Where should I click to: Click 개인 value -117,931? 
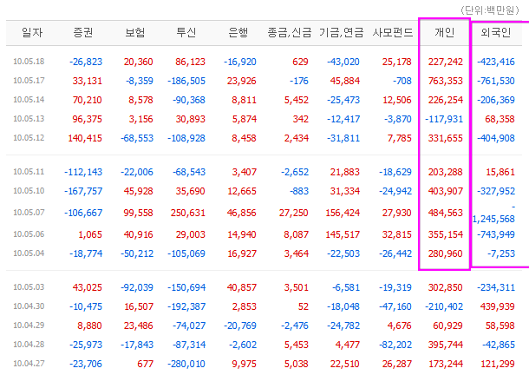click(x=444, y=119)
